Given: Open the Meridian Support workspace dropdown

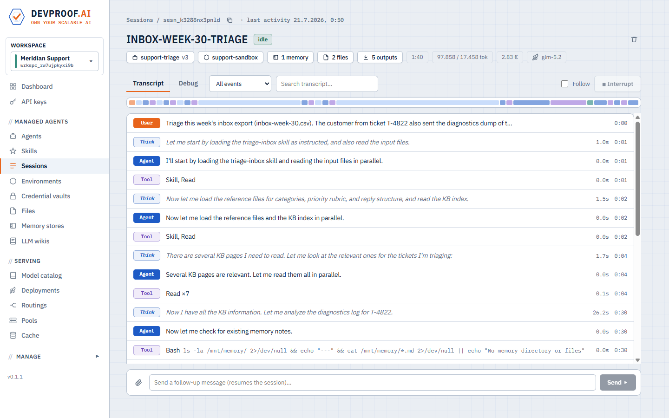Looking at the screenshot, I should point(54,61).
